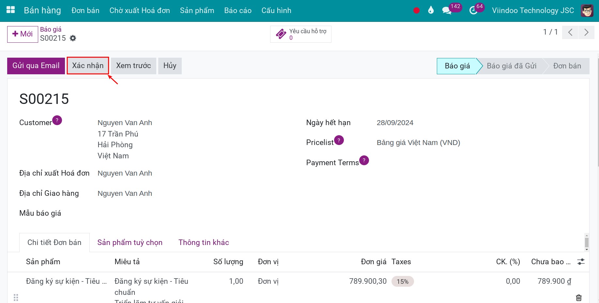This screenshot has height=303, width=599.
Task: Open the apps grid home menu
Action: pyautogui.click(x=11, y=10)
